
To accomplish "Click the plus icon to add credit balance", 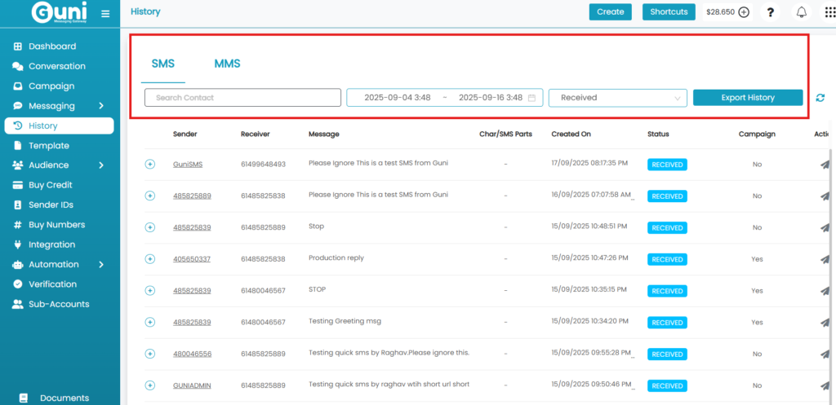I will [x=744, y=12].
